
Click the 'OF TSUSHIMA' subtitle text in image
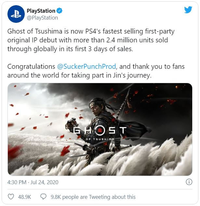coord(100,139)
